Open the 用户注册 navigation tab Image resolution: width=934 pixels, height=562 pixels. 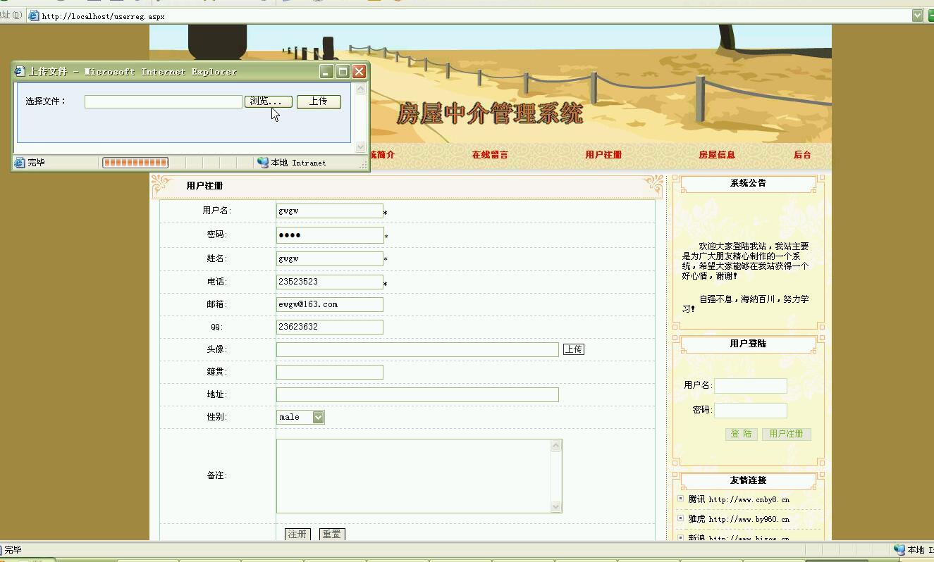[x=603, y=155]
